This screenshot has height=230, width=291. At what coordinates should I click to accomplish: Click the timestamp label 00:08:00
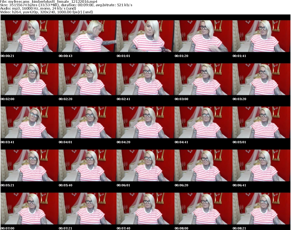coord(182,228)
